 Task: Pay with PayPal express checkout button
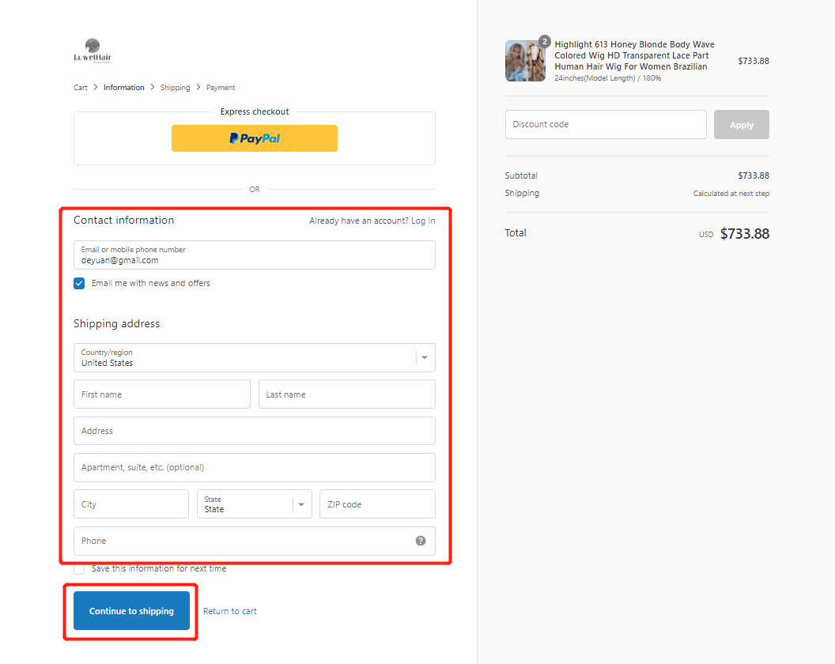tap(254, 138)
